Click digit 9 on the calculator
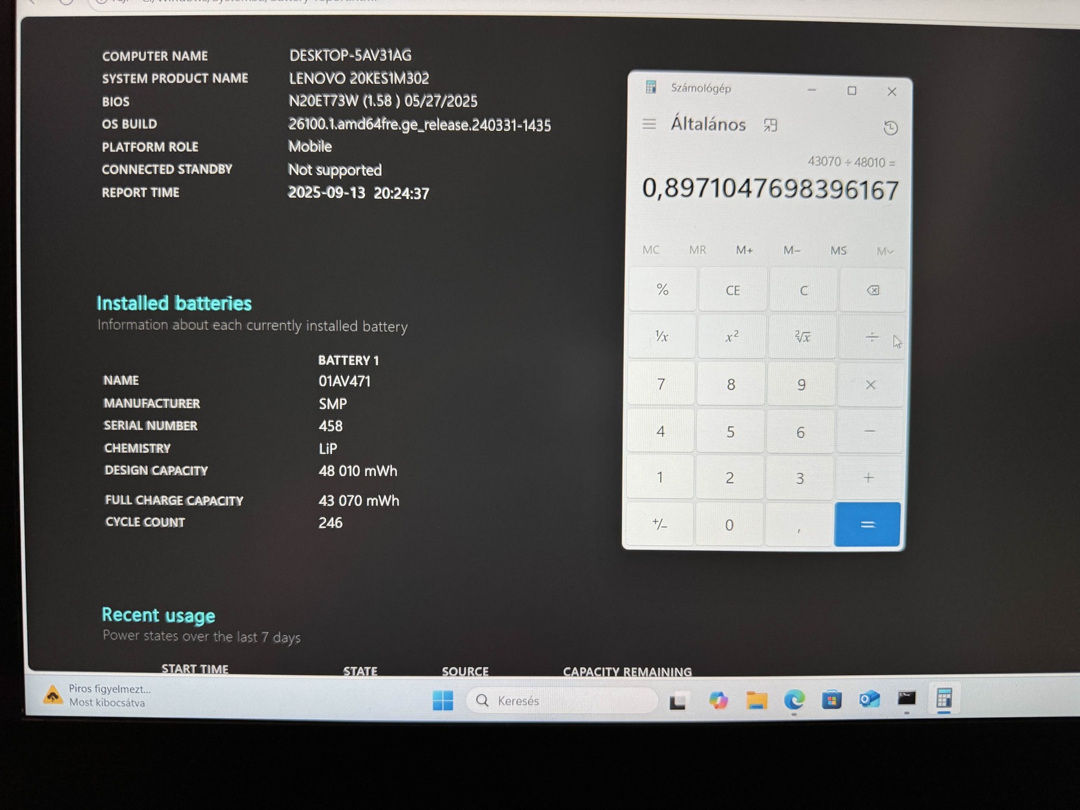Screen dimensions: 1080x810 click(x=801, y=384)
